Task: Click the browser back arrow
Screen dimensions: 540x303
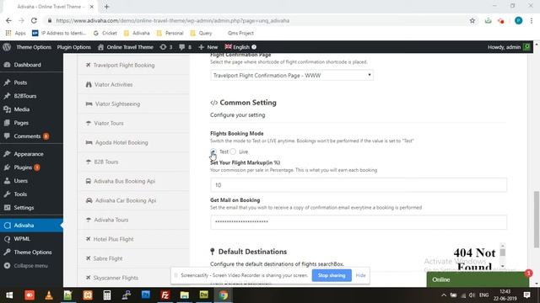Action: pos(8,20)
